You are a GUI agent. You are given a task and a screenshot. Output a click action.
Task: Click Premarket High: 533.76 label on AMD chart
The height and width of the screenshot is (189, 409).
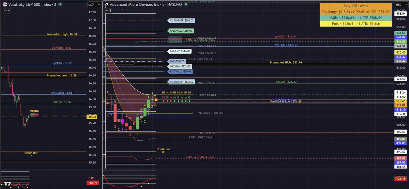point(286,62)
